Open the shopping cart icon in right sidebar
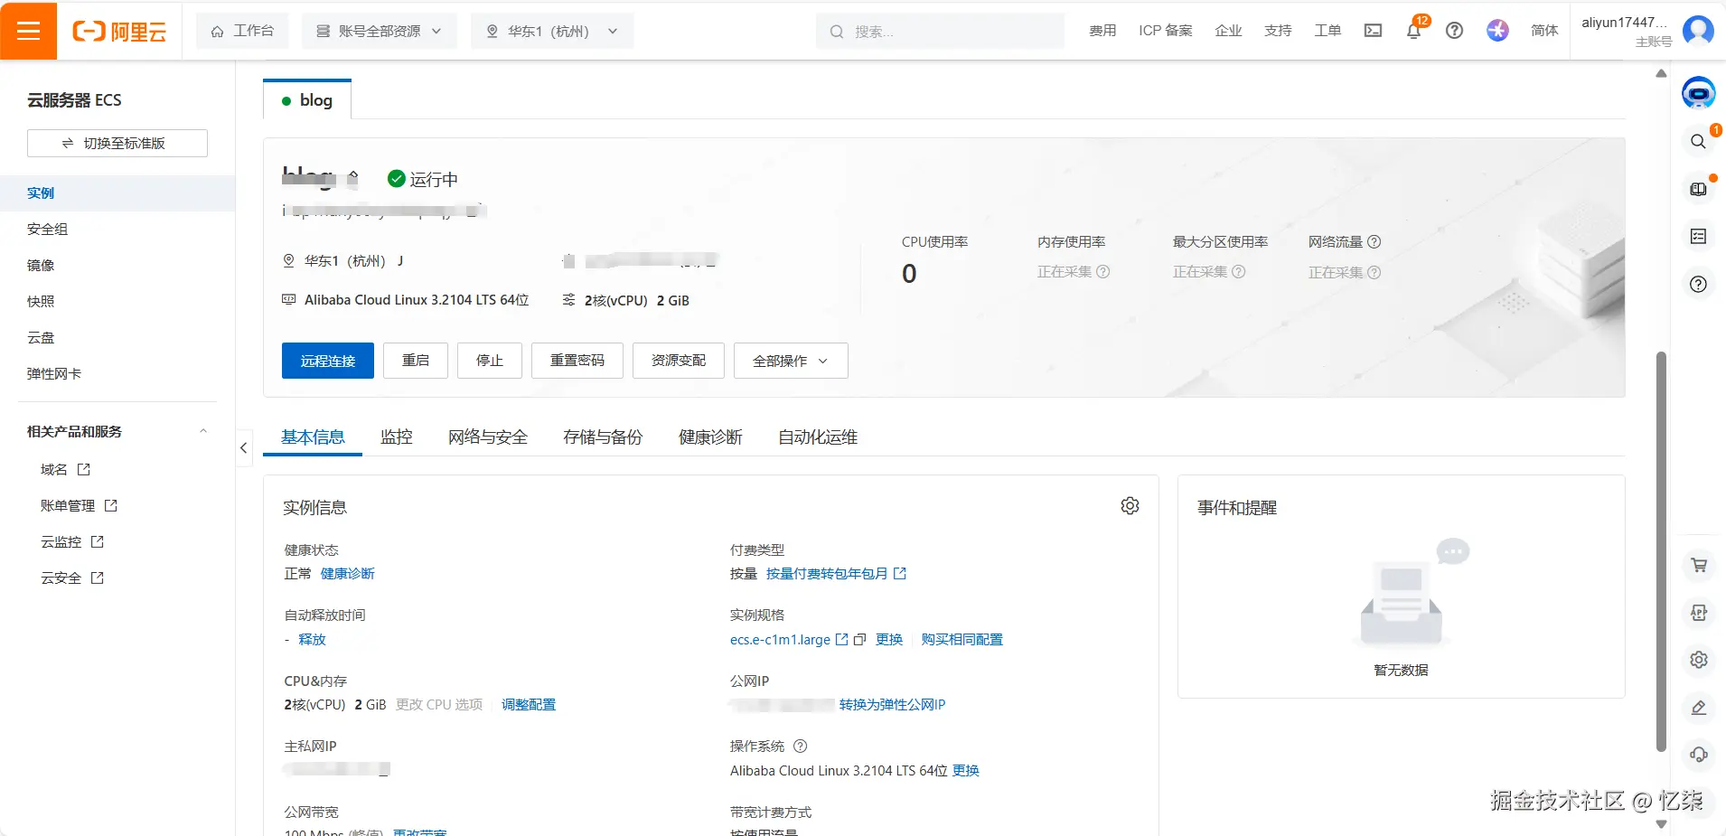Viewport: 1726px width, 836px height. (x=1699, y=566)
